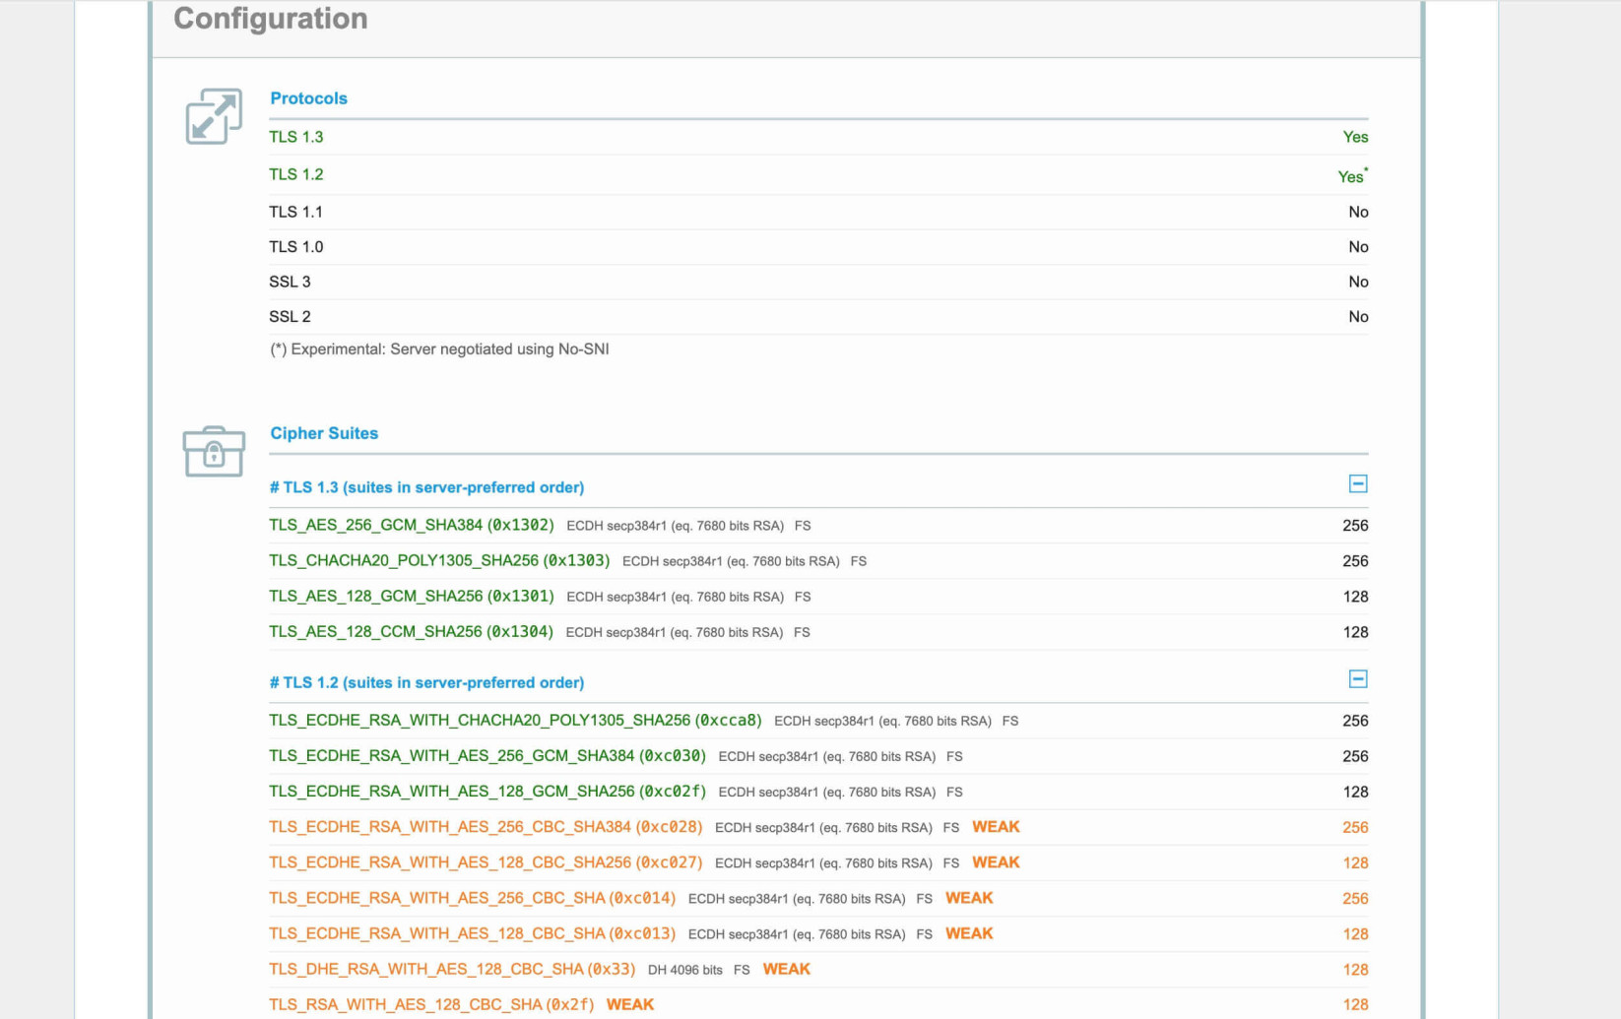Select TLS_AES_256_GCM_SHA384 (0x1302) cipher name
The image size is (1621, 1019).
tap(412, 526)
